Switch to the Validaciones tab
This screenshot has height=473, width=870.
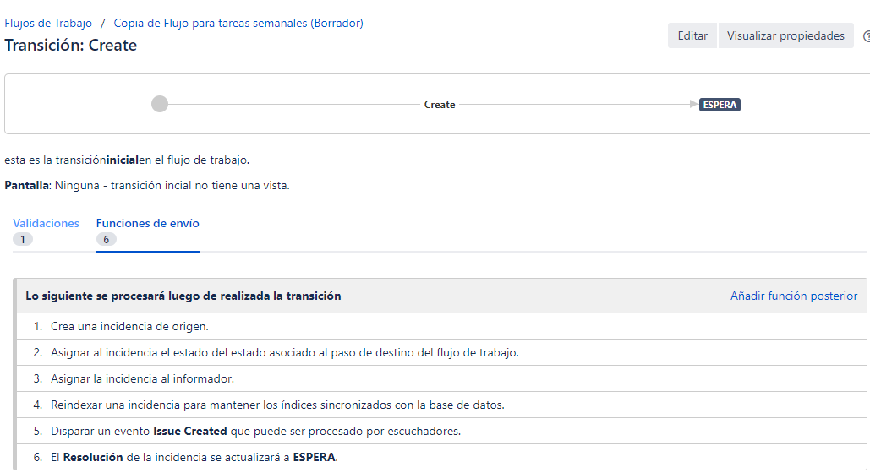coord(46,223)
